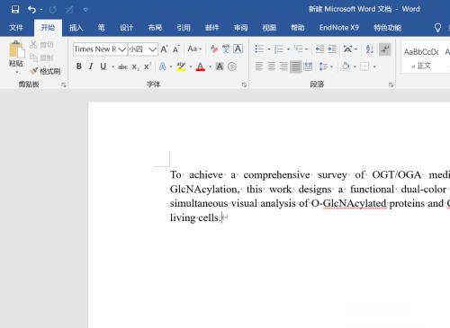Switch to the 插入 ribbon tab
Screen dimensions: 450x328
(x=76, y=28)
